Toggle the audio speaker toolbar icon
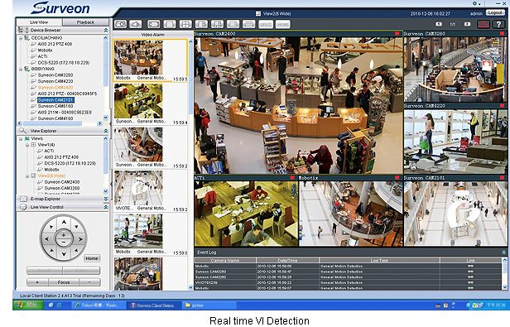Image resolution: width=510 pixels, height=327 pixels. click(136, 24)
